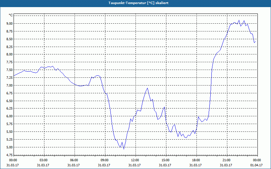
Task: Click the '15:00' time label
Action: (166, 160)
